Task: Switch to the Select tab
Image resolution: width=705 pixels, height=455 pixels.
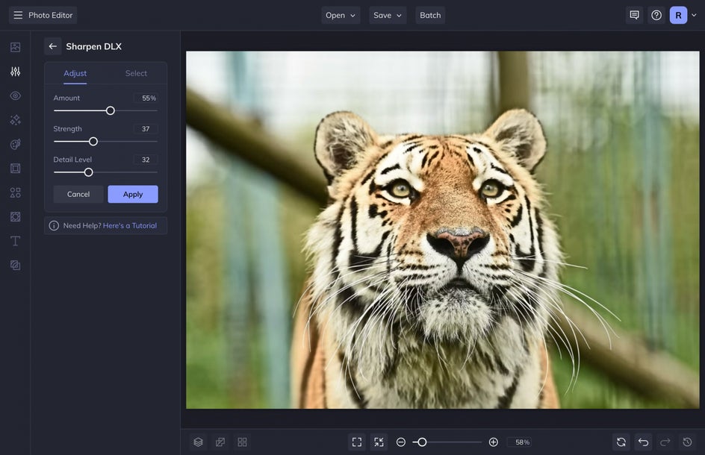Action: [x=136, y=73]
